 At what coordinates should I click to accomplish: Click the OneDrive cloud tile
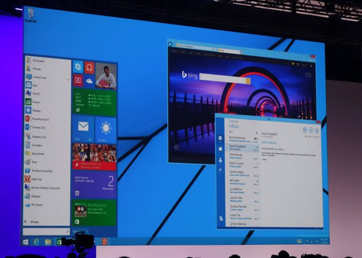[x=89, y=81]
